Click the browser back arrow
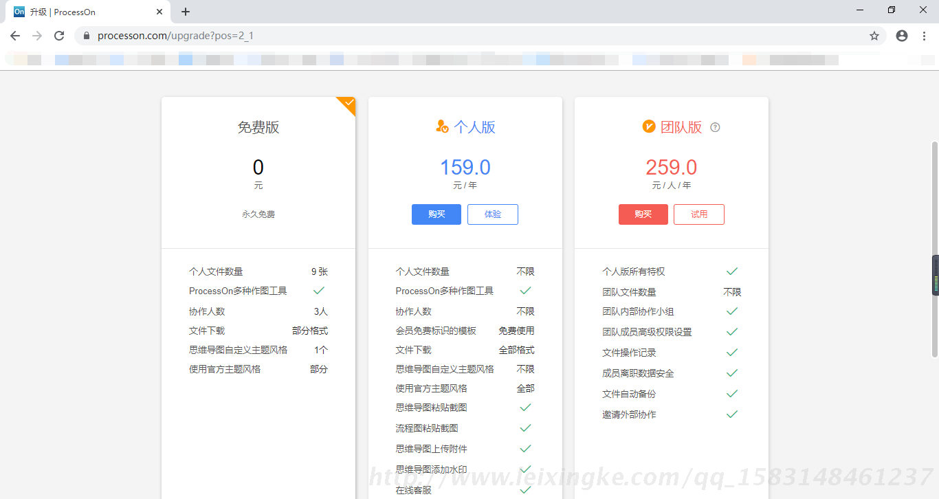Viewport: 939px width, 499px height. click(x=15, y=36)
